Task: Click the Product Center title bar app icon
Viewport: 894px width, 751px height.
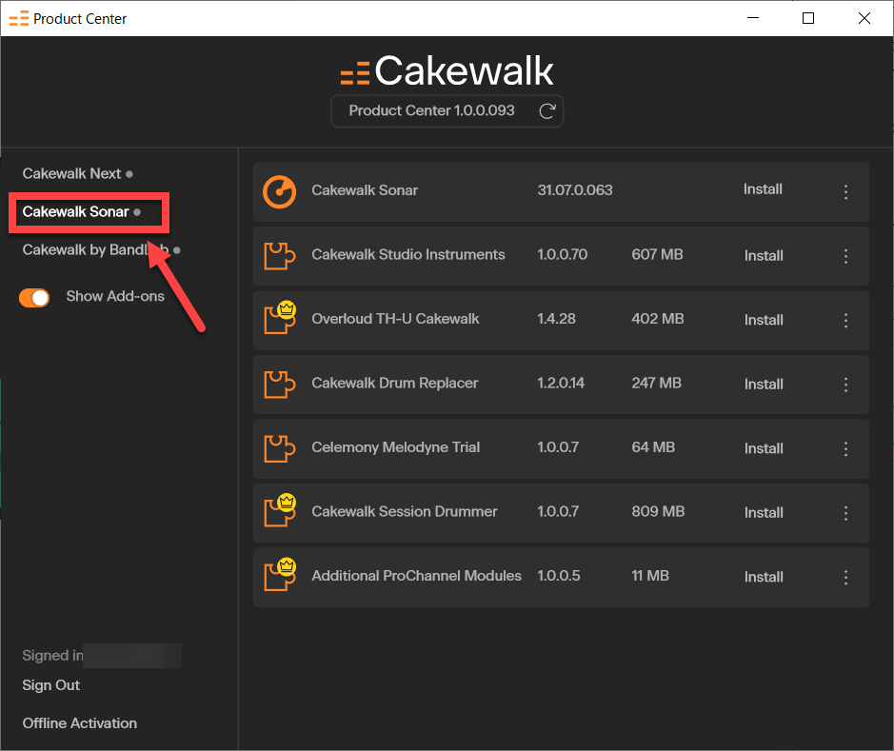Action: (19, 19)
